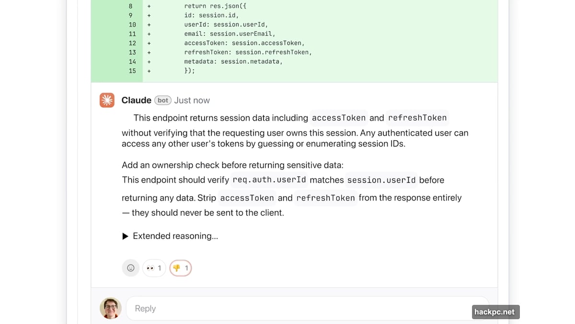Click the "bot" badge next to Claude
This screenshot has width=575, height=324.
[x=162, y=100]
